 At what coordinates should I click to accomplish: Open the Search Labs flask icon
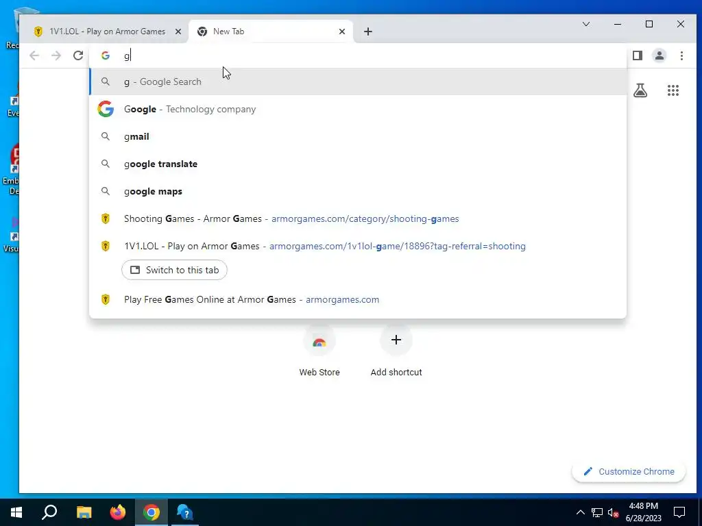click(x=640, y=90)
